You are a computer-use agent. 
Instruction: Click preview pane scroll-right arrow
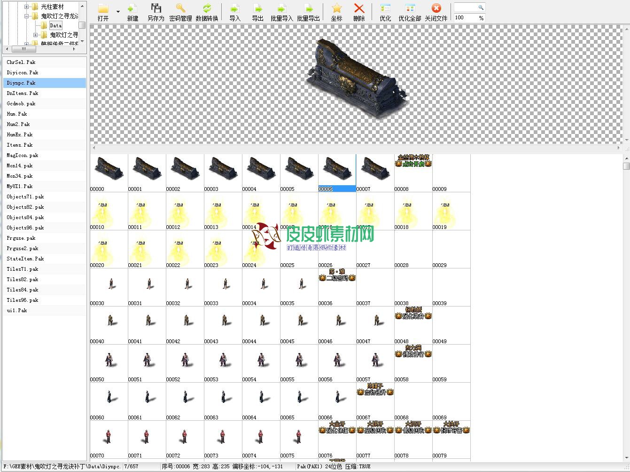tap(618, 148)
